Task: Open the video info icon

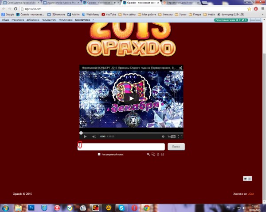Action: coord(163,136)
